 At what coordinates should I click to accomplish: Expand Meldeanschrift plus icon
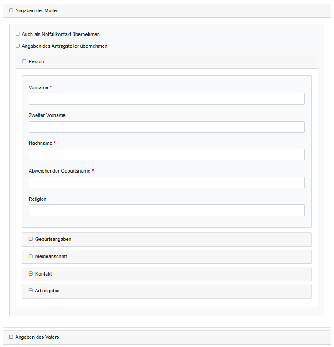coord(31,256)
